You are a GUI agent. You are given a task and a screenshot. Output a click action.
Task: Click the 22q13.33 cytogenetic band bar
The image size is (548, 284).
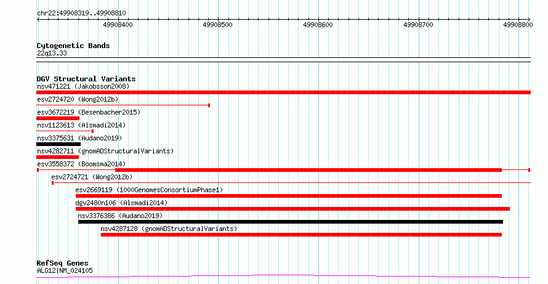pos(283,60)
